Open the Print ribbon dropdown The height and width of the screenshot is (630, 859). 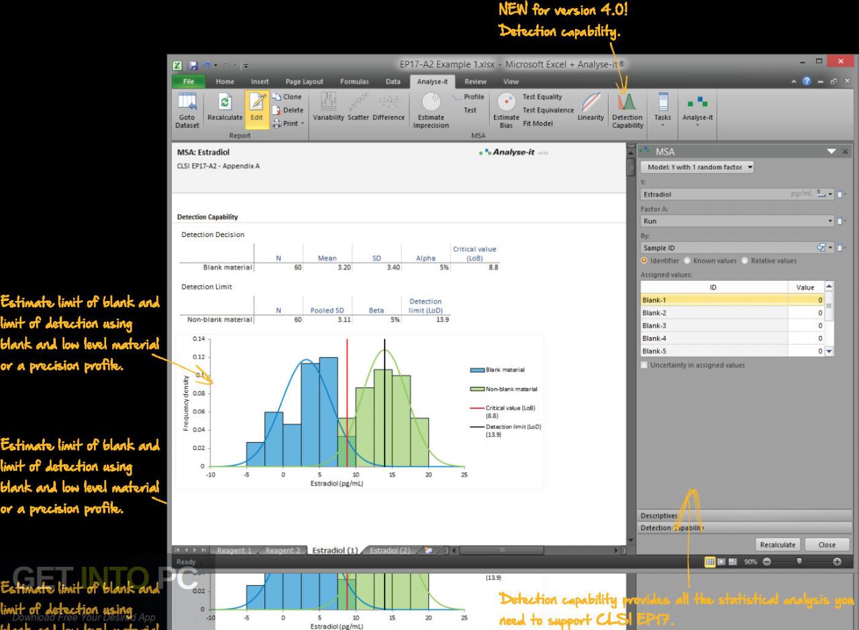[x=289, y=123]
